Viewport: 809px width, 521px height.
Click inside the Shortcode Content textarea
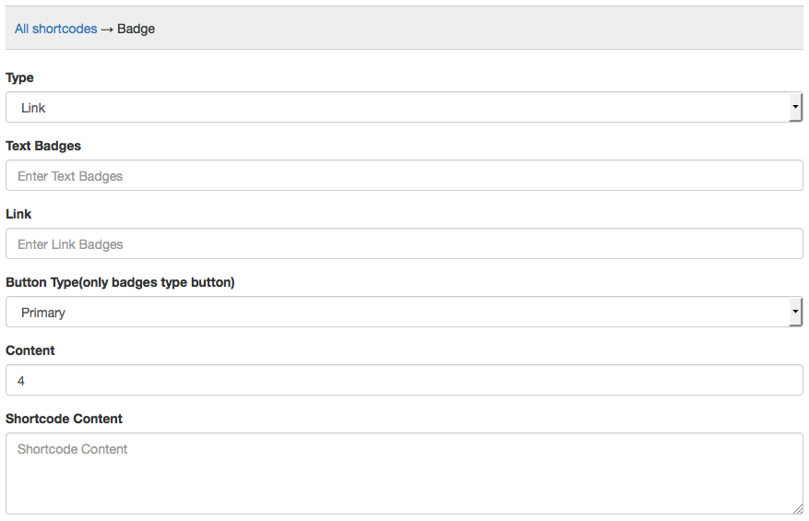(404, 473)
